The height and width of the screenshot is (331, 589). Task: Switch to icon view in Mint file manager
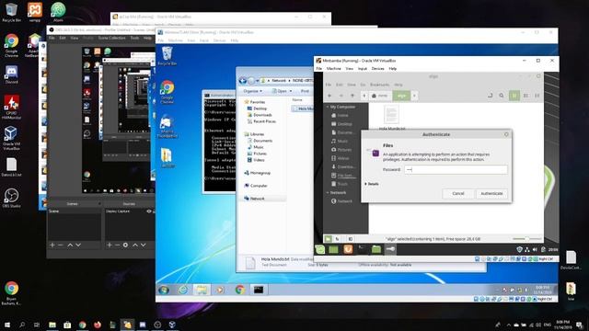coord(514,96)
